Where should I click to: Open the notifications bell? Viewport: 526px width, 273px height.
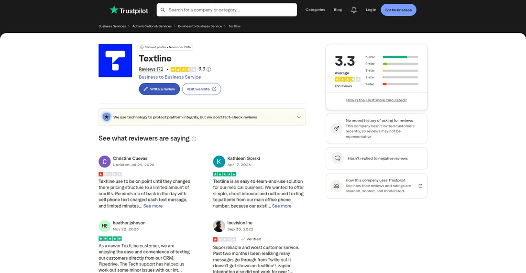click(x=354, y=10)
